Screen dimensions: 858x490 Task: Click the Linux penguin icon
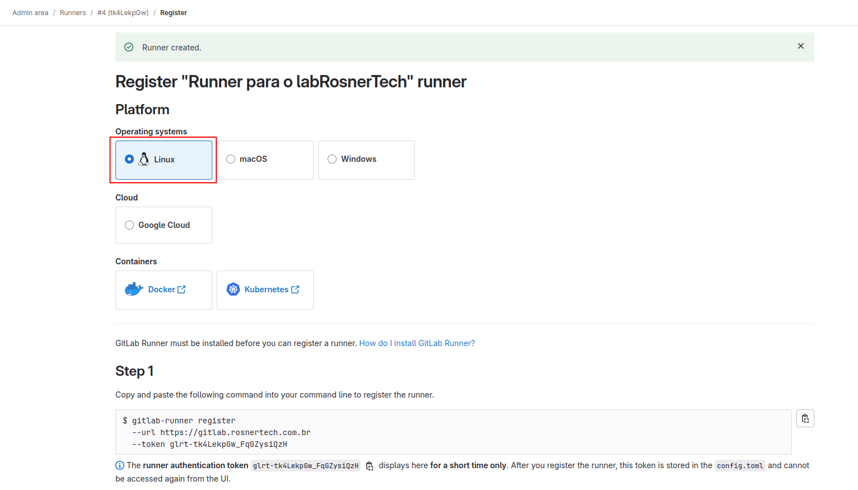pos(144,159)
